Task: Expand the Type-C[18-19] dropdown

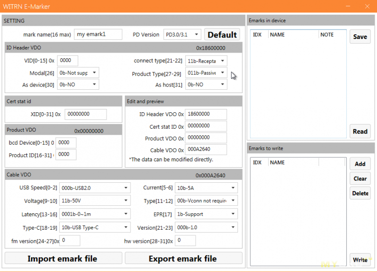Action: pyautogui.click(x=95, y=227)
